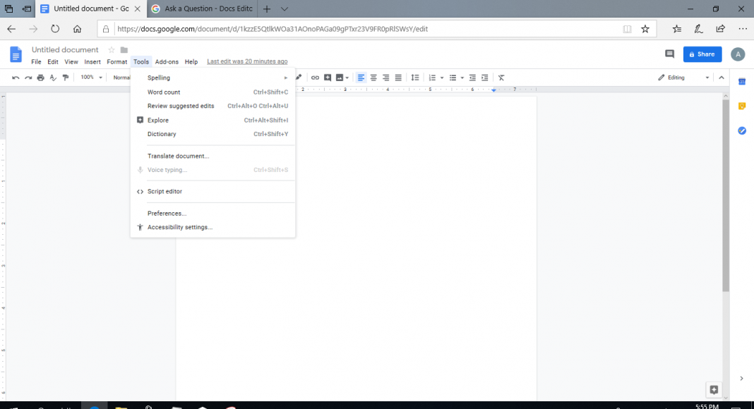The height and width of the screenshot is (409, 754).
Task: Toggle the bulleted list
Action: point(453,78)
